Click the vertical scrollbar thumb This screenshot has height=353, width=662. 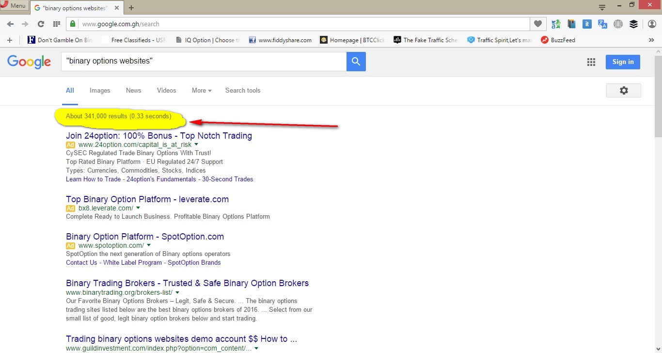658,96
